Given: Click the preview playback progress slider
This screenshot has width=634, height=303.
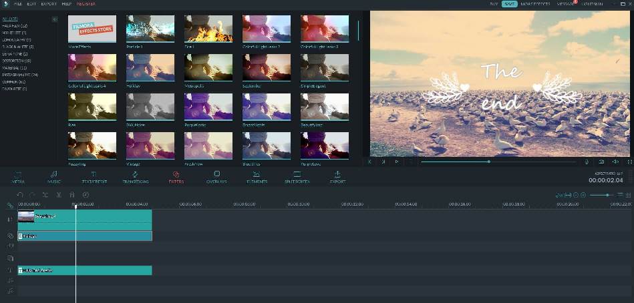Looking at the screenshot, I should 499,162.
